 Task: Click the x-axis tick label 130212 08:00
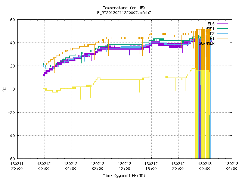[x=97, y=166]
